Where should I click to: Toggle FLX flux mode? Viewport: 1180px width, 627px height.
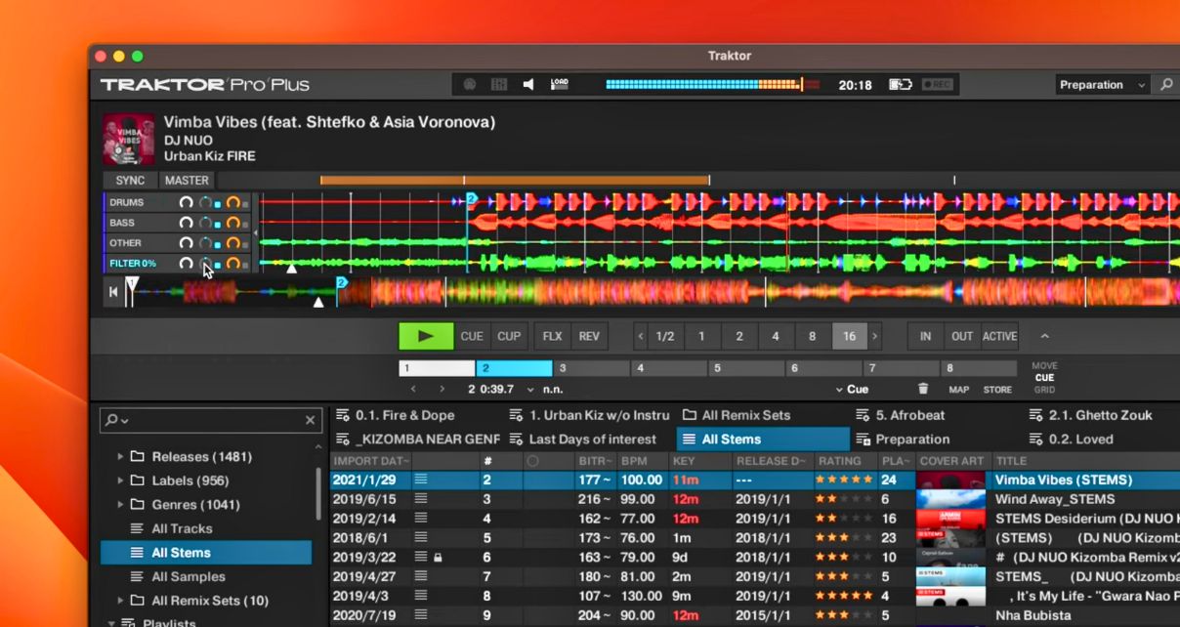(x=553, y=336)
